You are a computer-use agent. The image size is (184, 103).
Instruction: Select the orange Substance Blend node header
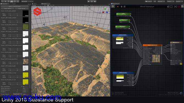[152, 45]
